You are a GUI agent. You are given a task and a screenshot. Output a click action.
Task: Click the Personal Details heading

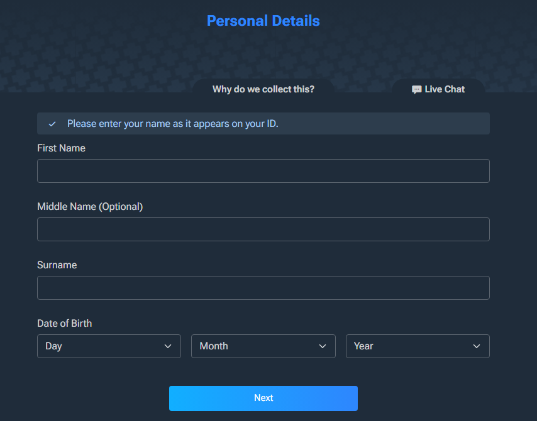263,21
